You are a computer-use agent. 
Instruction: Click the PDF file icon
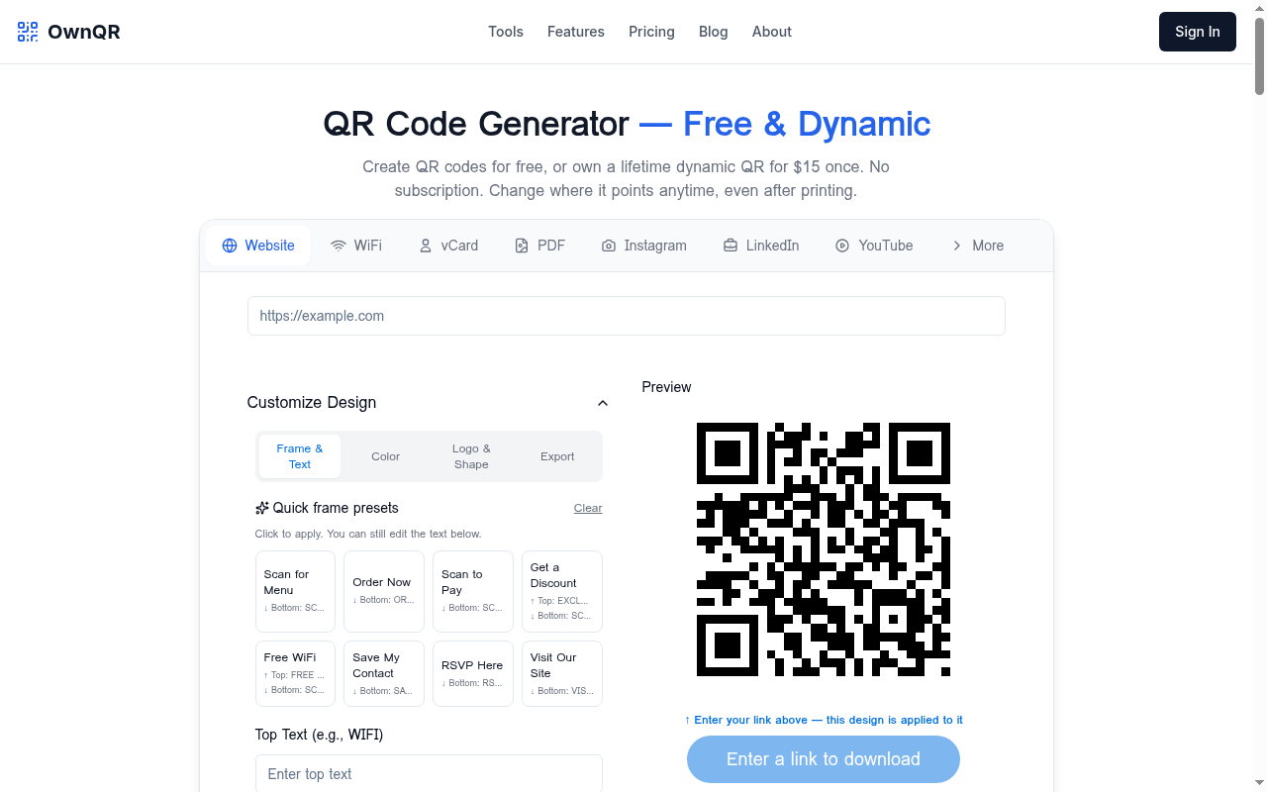point(522,246)
